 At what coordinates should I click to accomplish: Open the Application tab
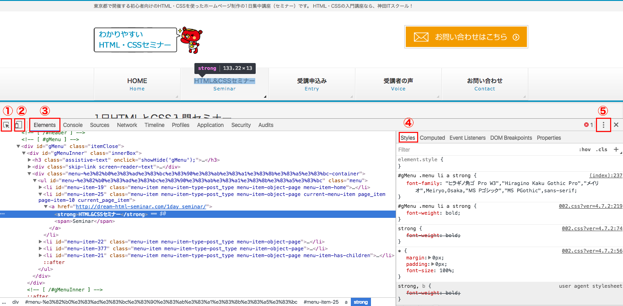(x=210, y=125)
